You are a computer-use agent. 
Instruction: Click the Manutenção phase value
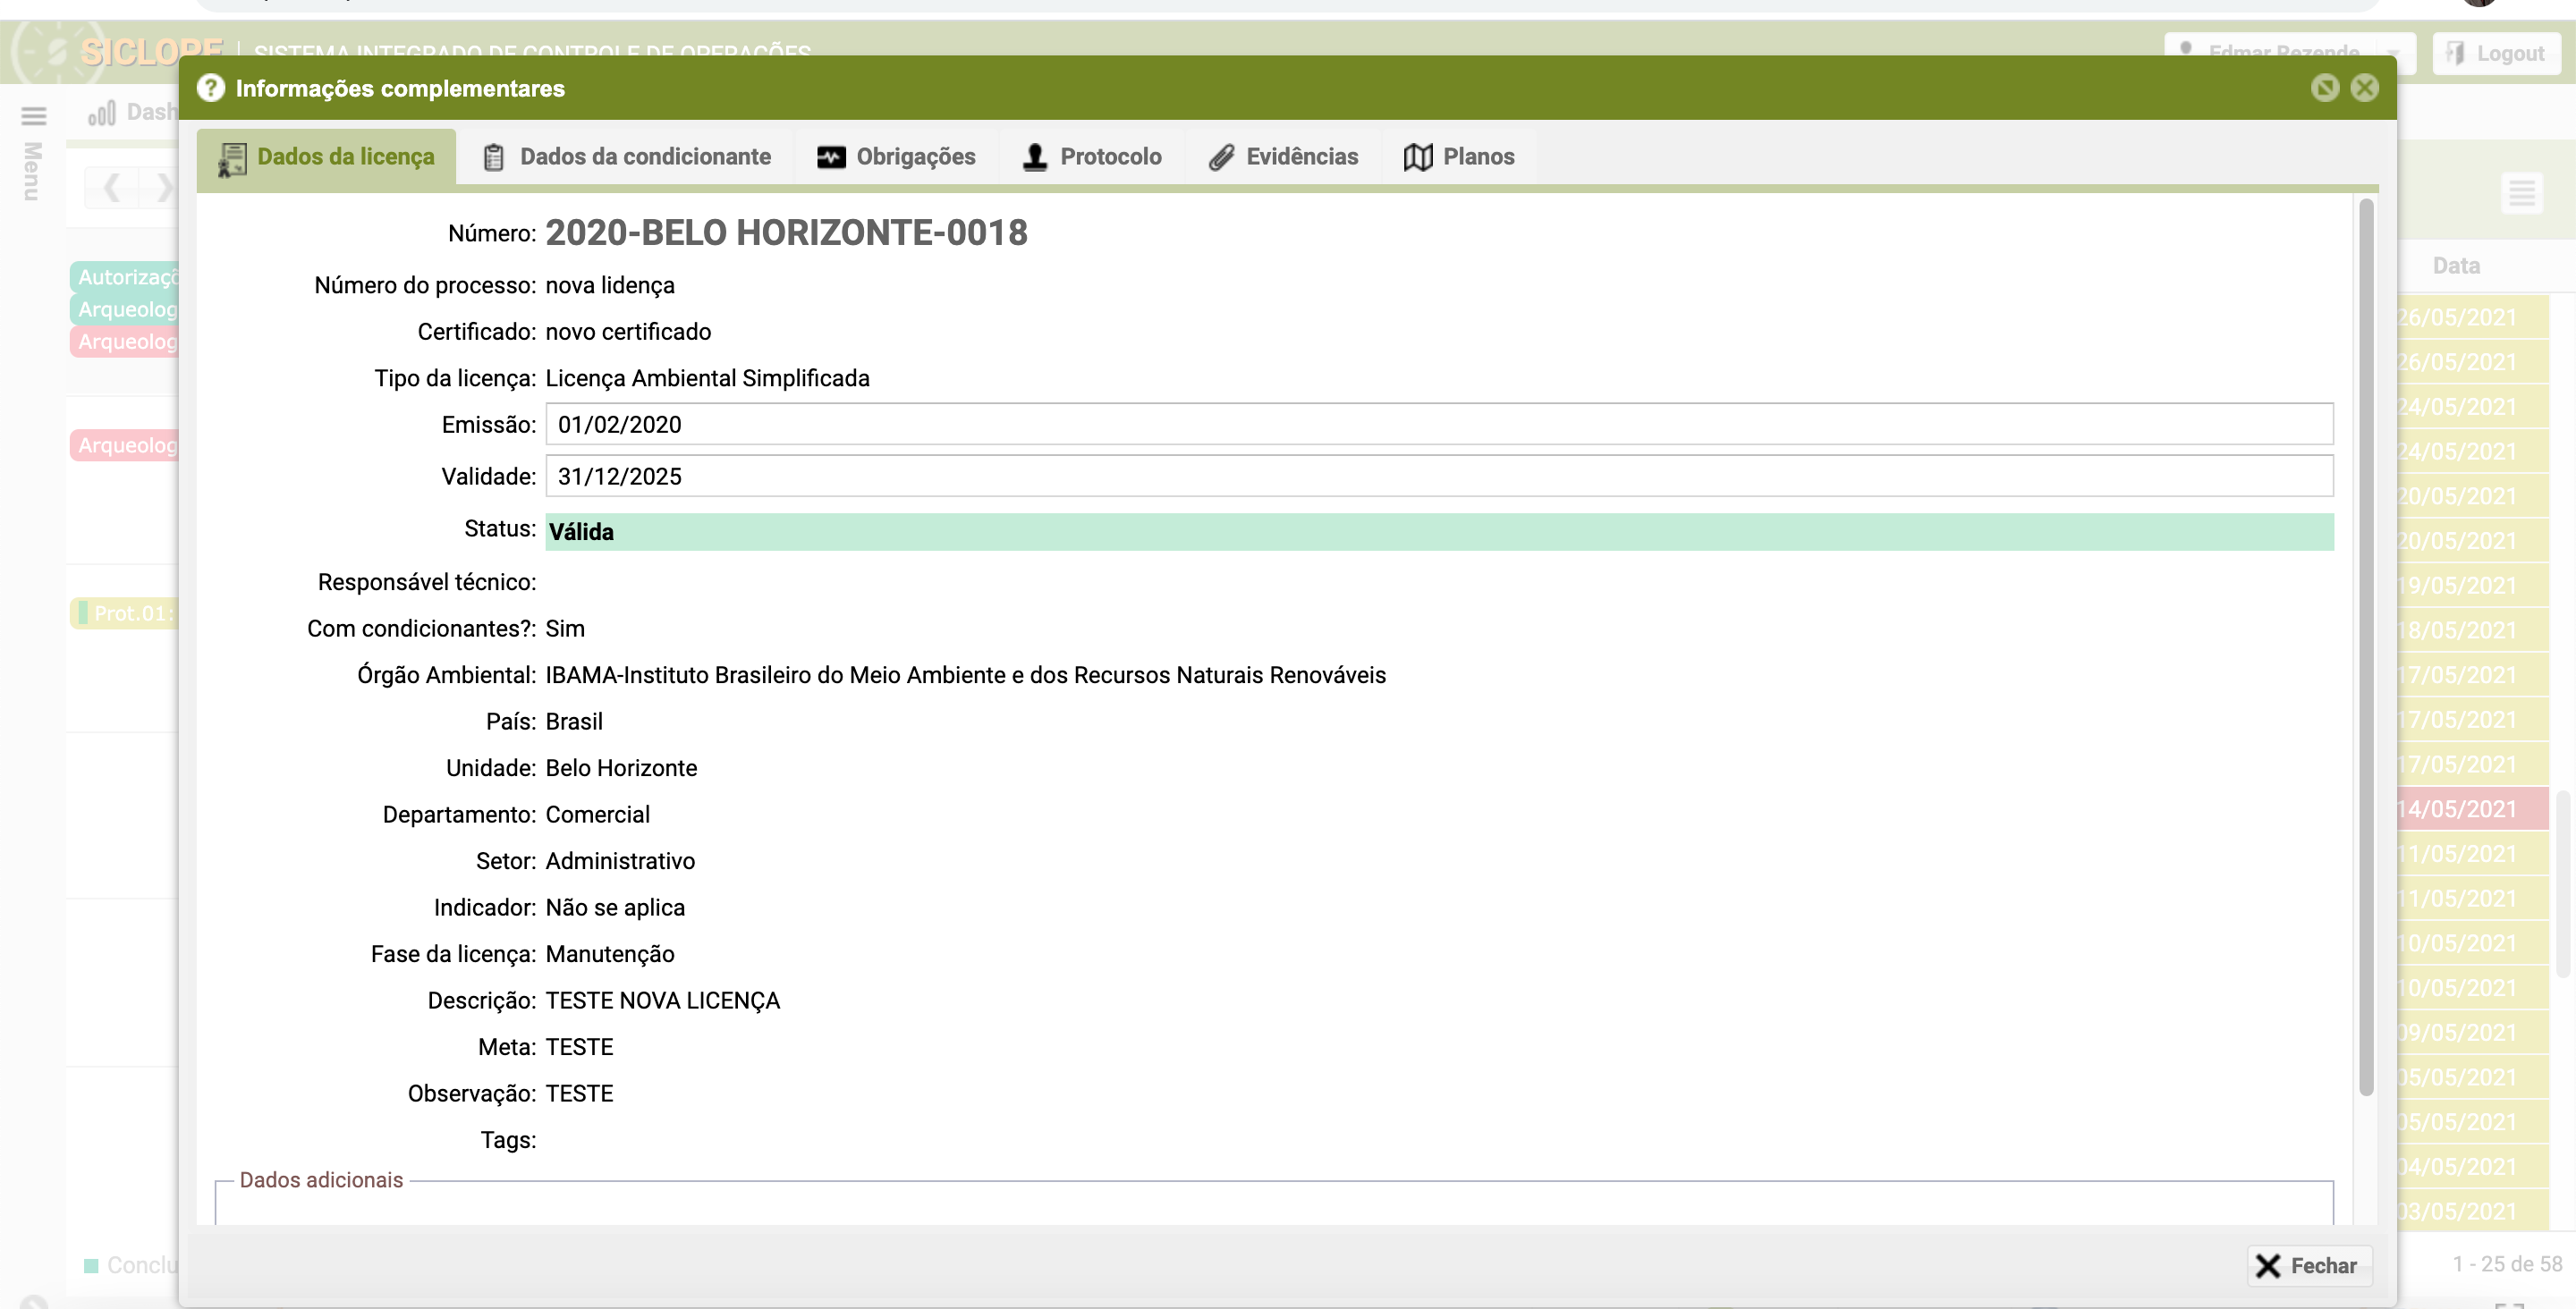(x=609, y=954)
